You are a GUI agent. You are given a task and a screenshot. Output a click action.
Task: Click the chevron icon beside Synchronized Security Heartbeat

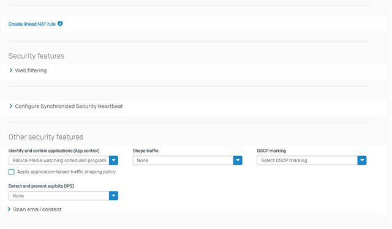pyautogui.click(x=11, y=107)
